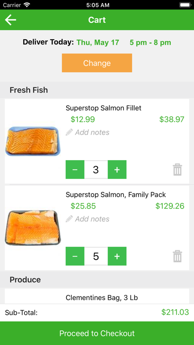Viewport: 194px width, 345px height.
Task: Add notes to Superstop Salmon Fillet
Action: tap(92, 132)
